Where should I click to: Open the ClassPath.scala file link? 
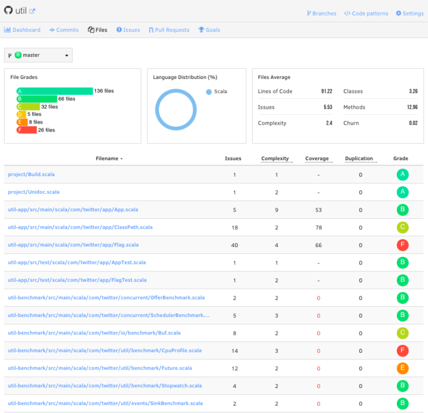tap(80, 227)
